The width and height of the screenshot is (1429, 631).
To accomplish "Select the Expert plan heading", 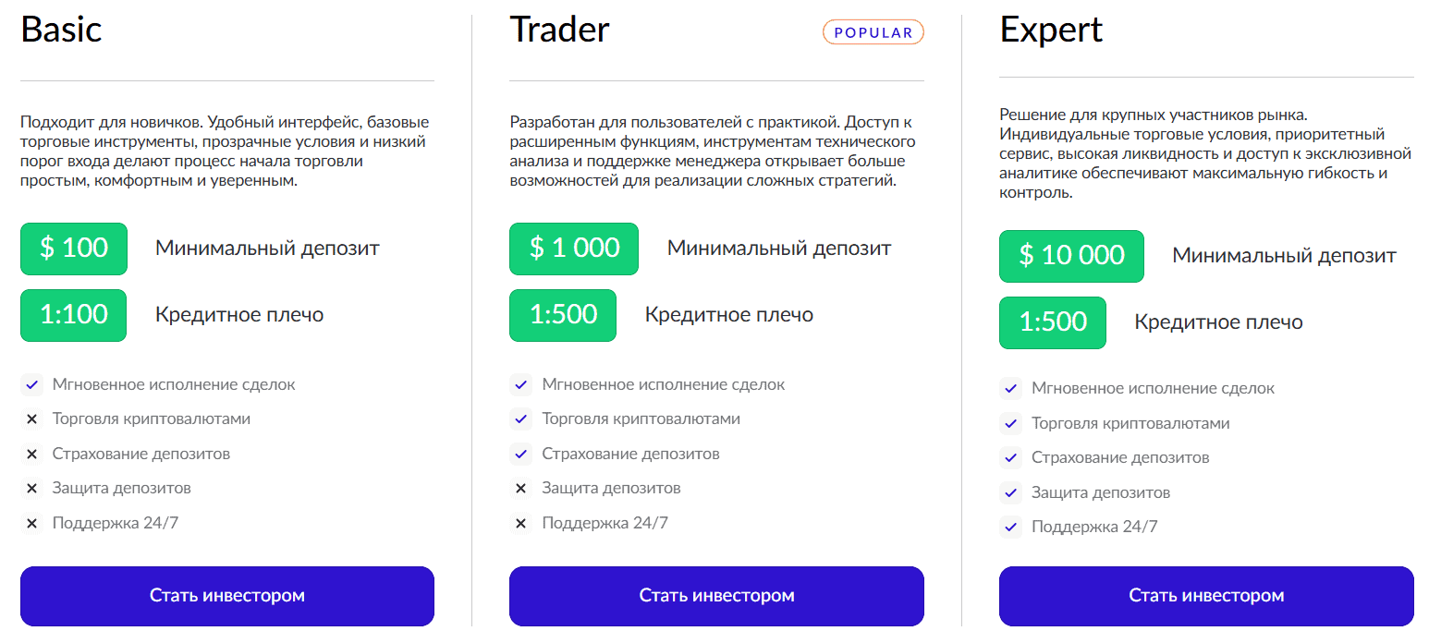I will pos(1050,30).
